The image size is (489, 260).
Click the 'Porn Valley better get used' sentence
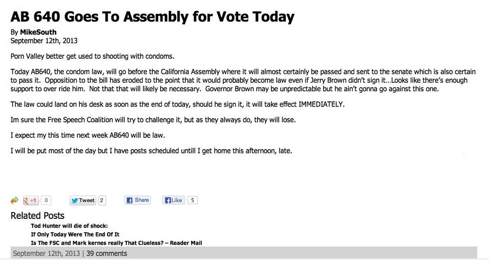click(x=92, y=56)
